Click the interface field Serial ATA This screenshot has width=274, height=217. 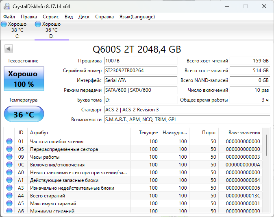(x=141, y=80)
